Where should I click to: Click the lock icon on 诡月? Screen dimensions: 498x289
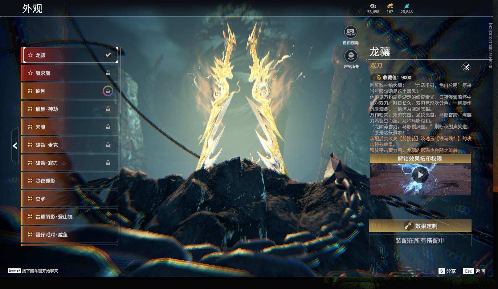click(108, 91)
